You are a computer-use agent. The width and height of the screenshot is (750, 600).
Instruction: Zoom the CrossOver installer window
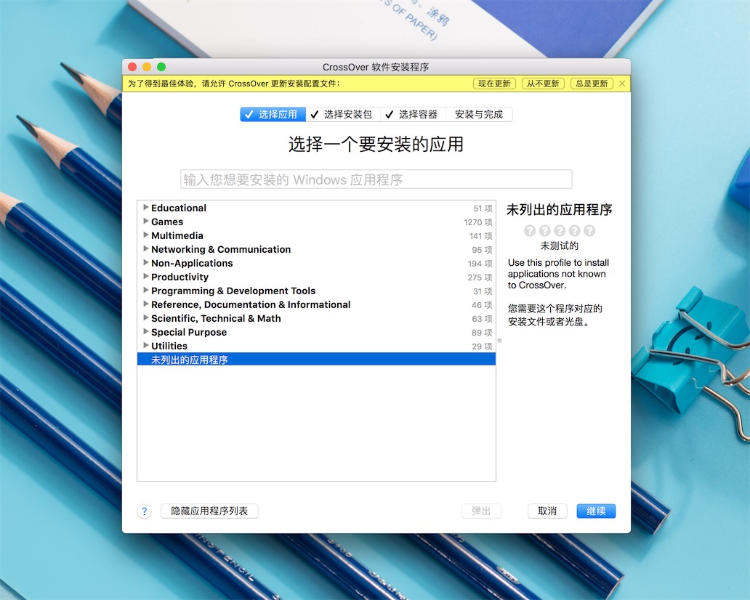click(161, 67)
